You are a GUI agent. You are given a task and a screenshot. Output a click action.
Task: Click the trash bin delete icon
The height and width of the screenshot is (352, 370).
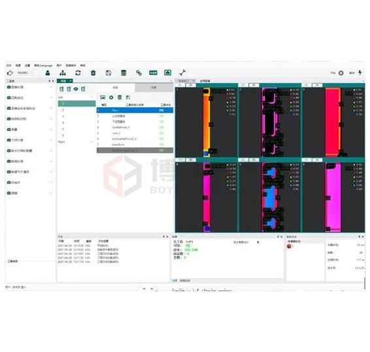click(93, 73)
